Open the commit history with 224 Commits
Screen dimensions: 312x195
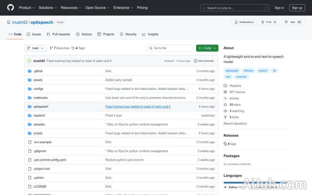(x=204, y=61)
